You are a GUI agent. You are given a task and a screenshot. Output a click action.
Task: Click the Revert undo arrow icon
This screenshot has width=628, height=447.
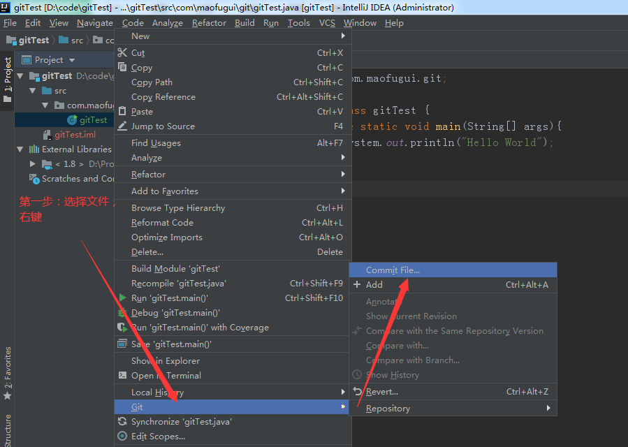(357, 391)
